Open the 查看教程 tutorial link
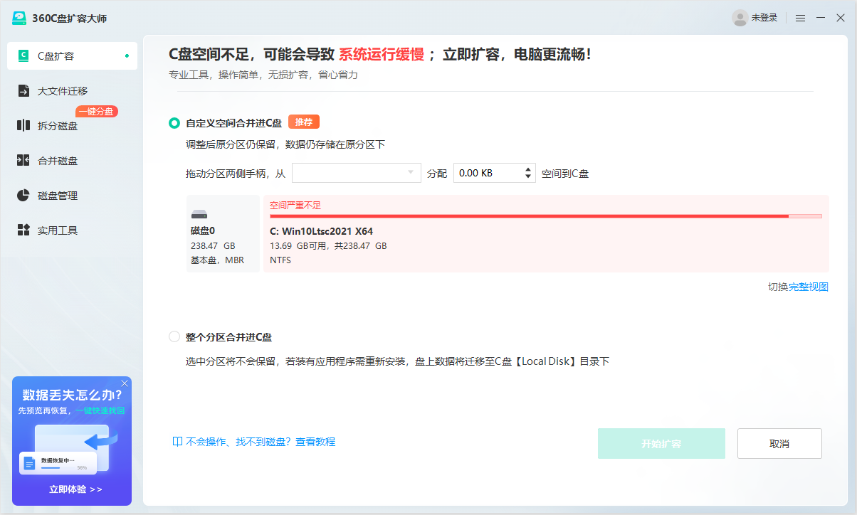857x515 pixels. click(x=315, y=442)
